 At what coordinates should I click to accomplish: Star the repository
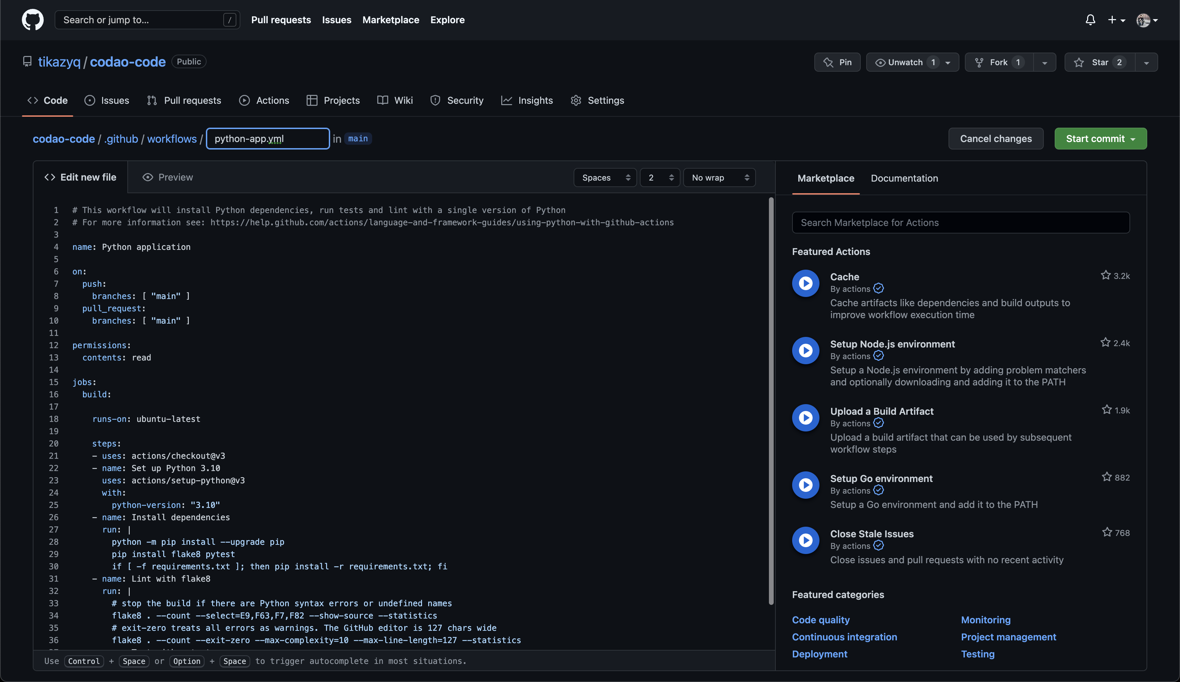coord(1100,62)
